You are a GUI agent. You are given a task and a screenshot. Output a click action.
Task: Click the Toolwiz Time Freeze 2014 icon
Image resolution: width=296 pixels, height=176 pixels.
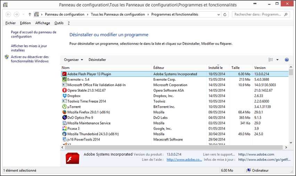point(65,101)
